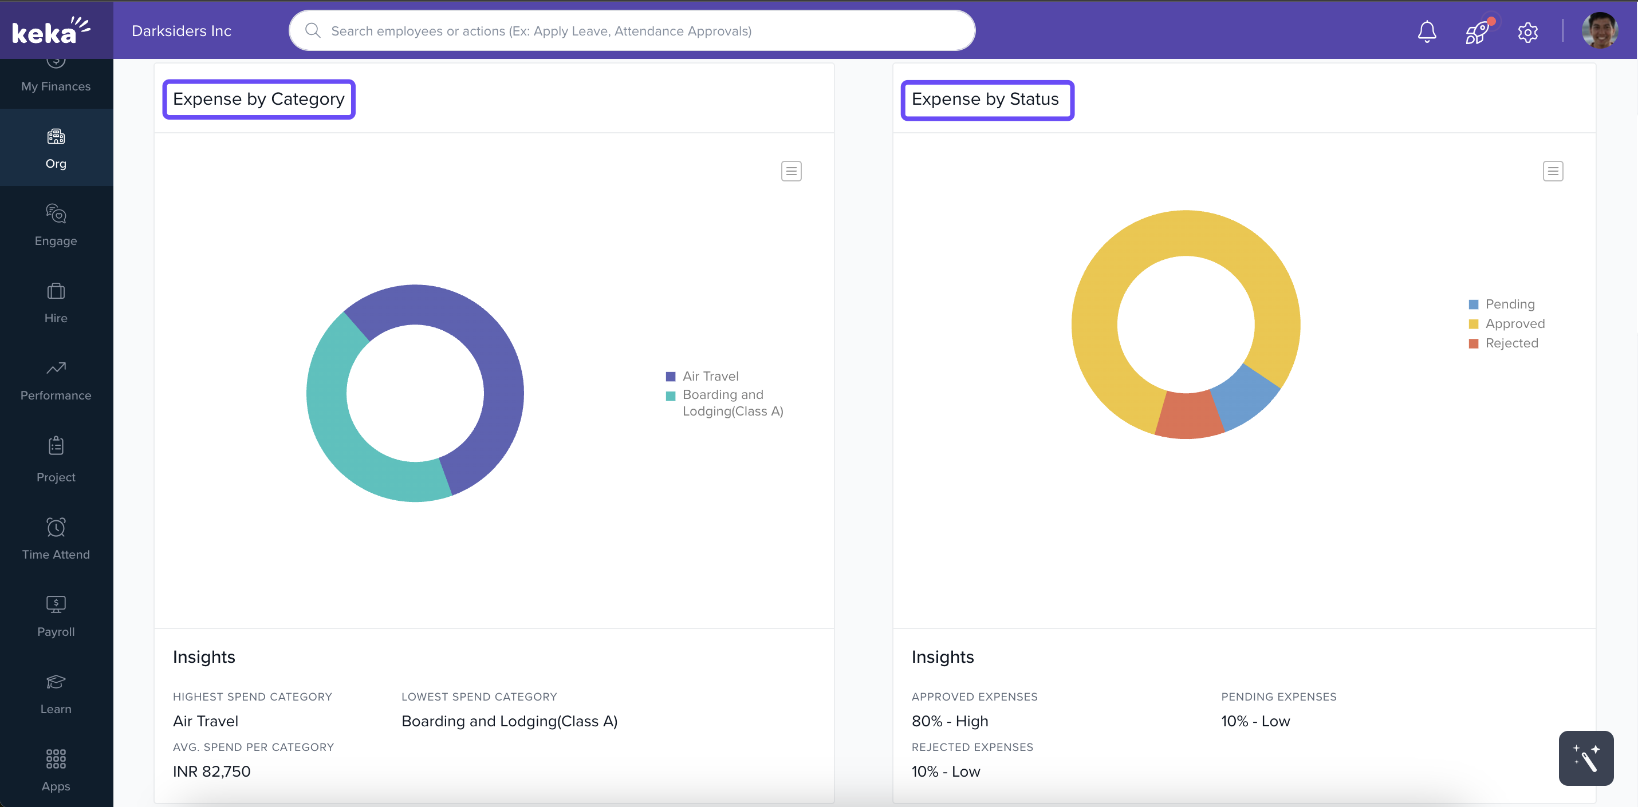Select Performance in the sidebar
Viewport: 1638px width, 807px height.
pyautogui.click(x=56, y=380)
